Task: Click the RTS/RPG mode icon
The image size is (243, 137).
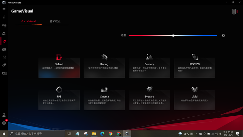Action: pyautogui.click(x=194, y=57)
